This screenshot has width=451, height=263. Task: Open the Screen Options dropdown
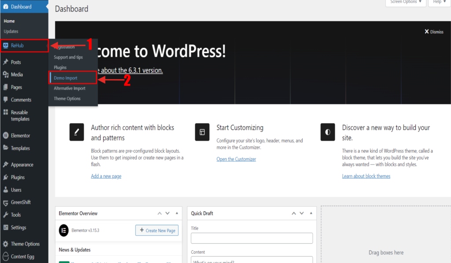point(406,2)
